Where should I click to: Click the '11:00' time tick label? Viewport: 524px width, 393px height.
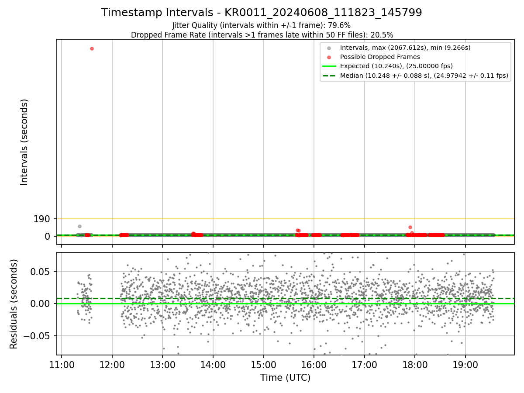click(62, 365)
